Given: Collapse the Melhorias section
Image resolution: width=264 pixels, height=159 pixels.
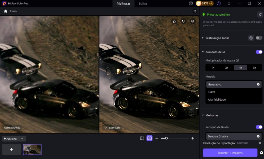Looking at the screenshot, I should tap(203, 115).
